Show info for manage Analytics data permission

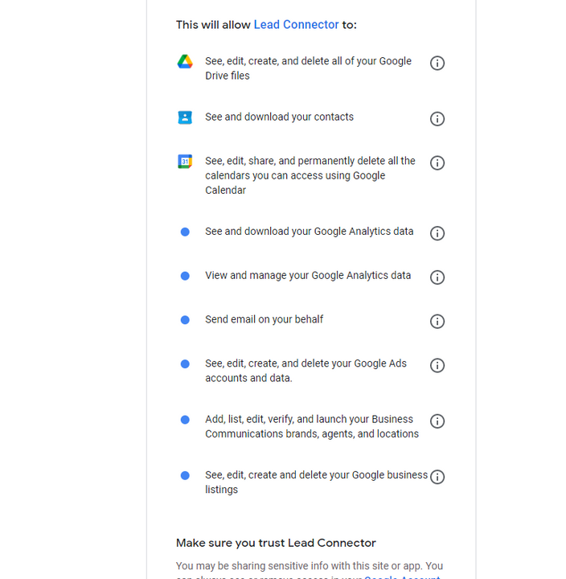(437, 277)
